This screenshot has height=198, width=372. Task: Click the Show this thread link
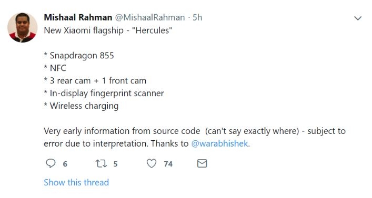coord(76,182)
